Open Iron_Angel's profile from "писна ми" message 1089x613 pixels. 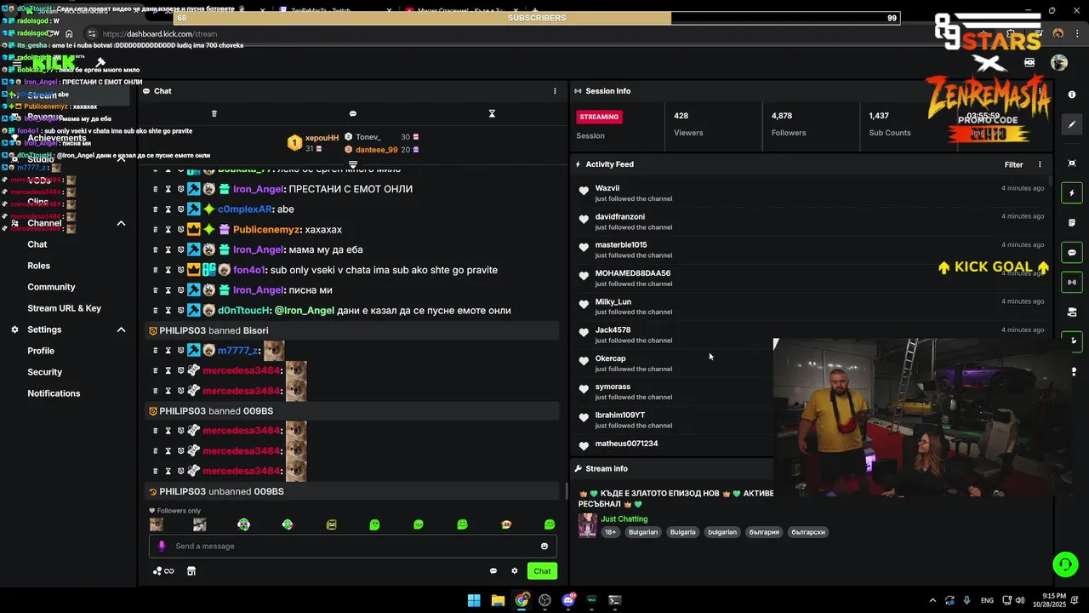pyautogui.click(x=259, y=290)
